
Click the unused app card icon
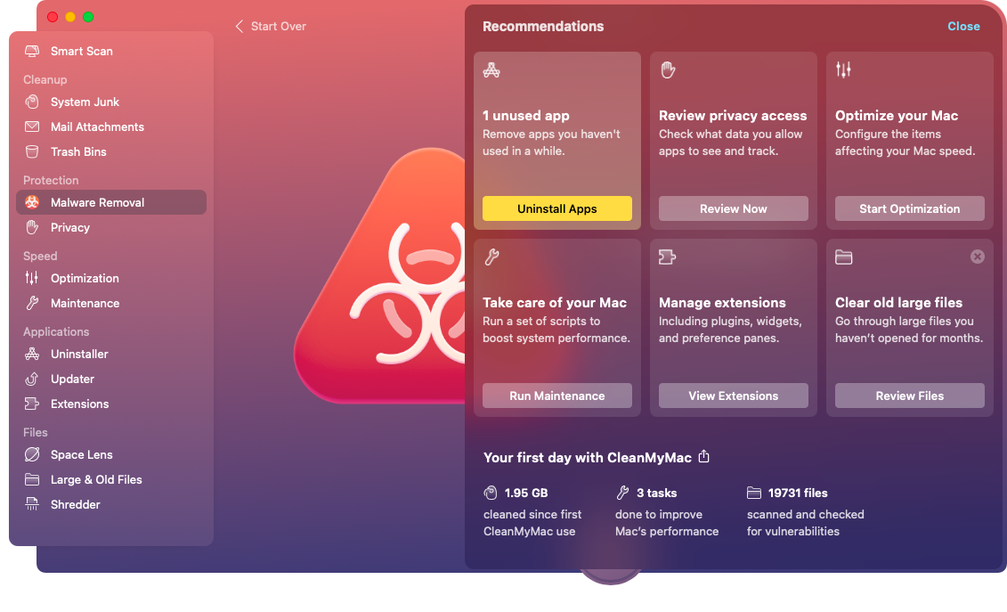click(491, 70)
